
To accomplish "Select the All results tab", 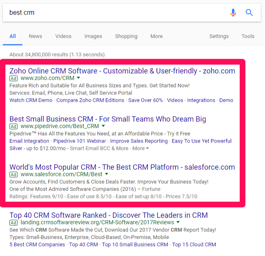I will [13, 36].
